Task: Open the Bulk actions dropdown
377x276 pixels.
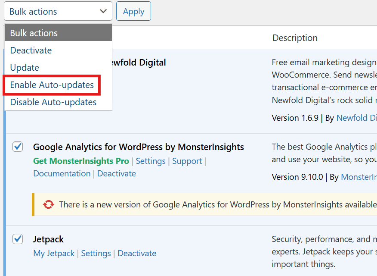Action: pos(58,11)
